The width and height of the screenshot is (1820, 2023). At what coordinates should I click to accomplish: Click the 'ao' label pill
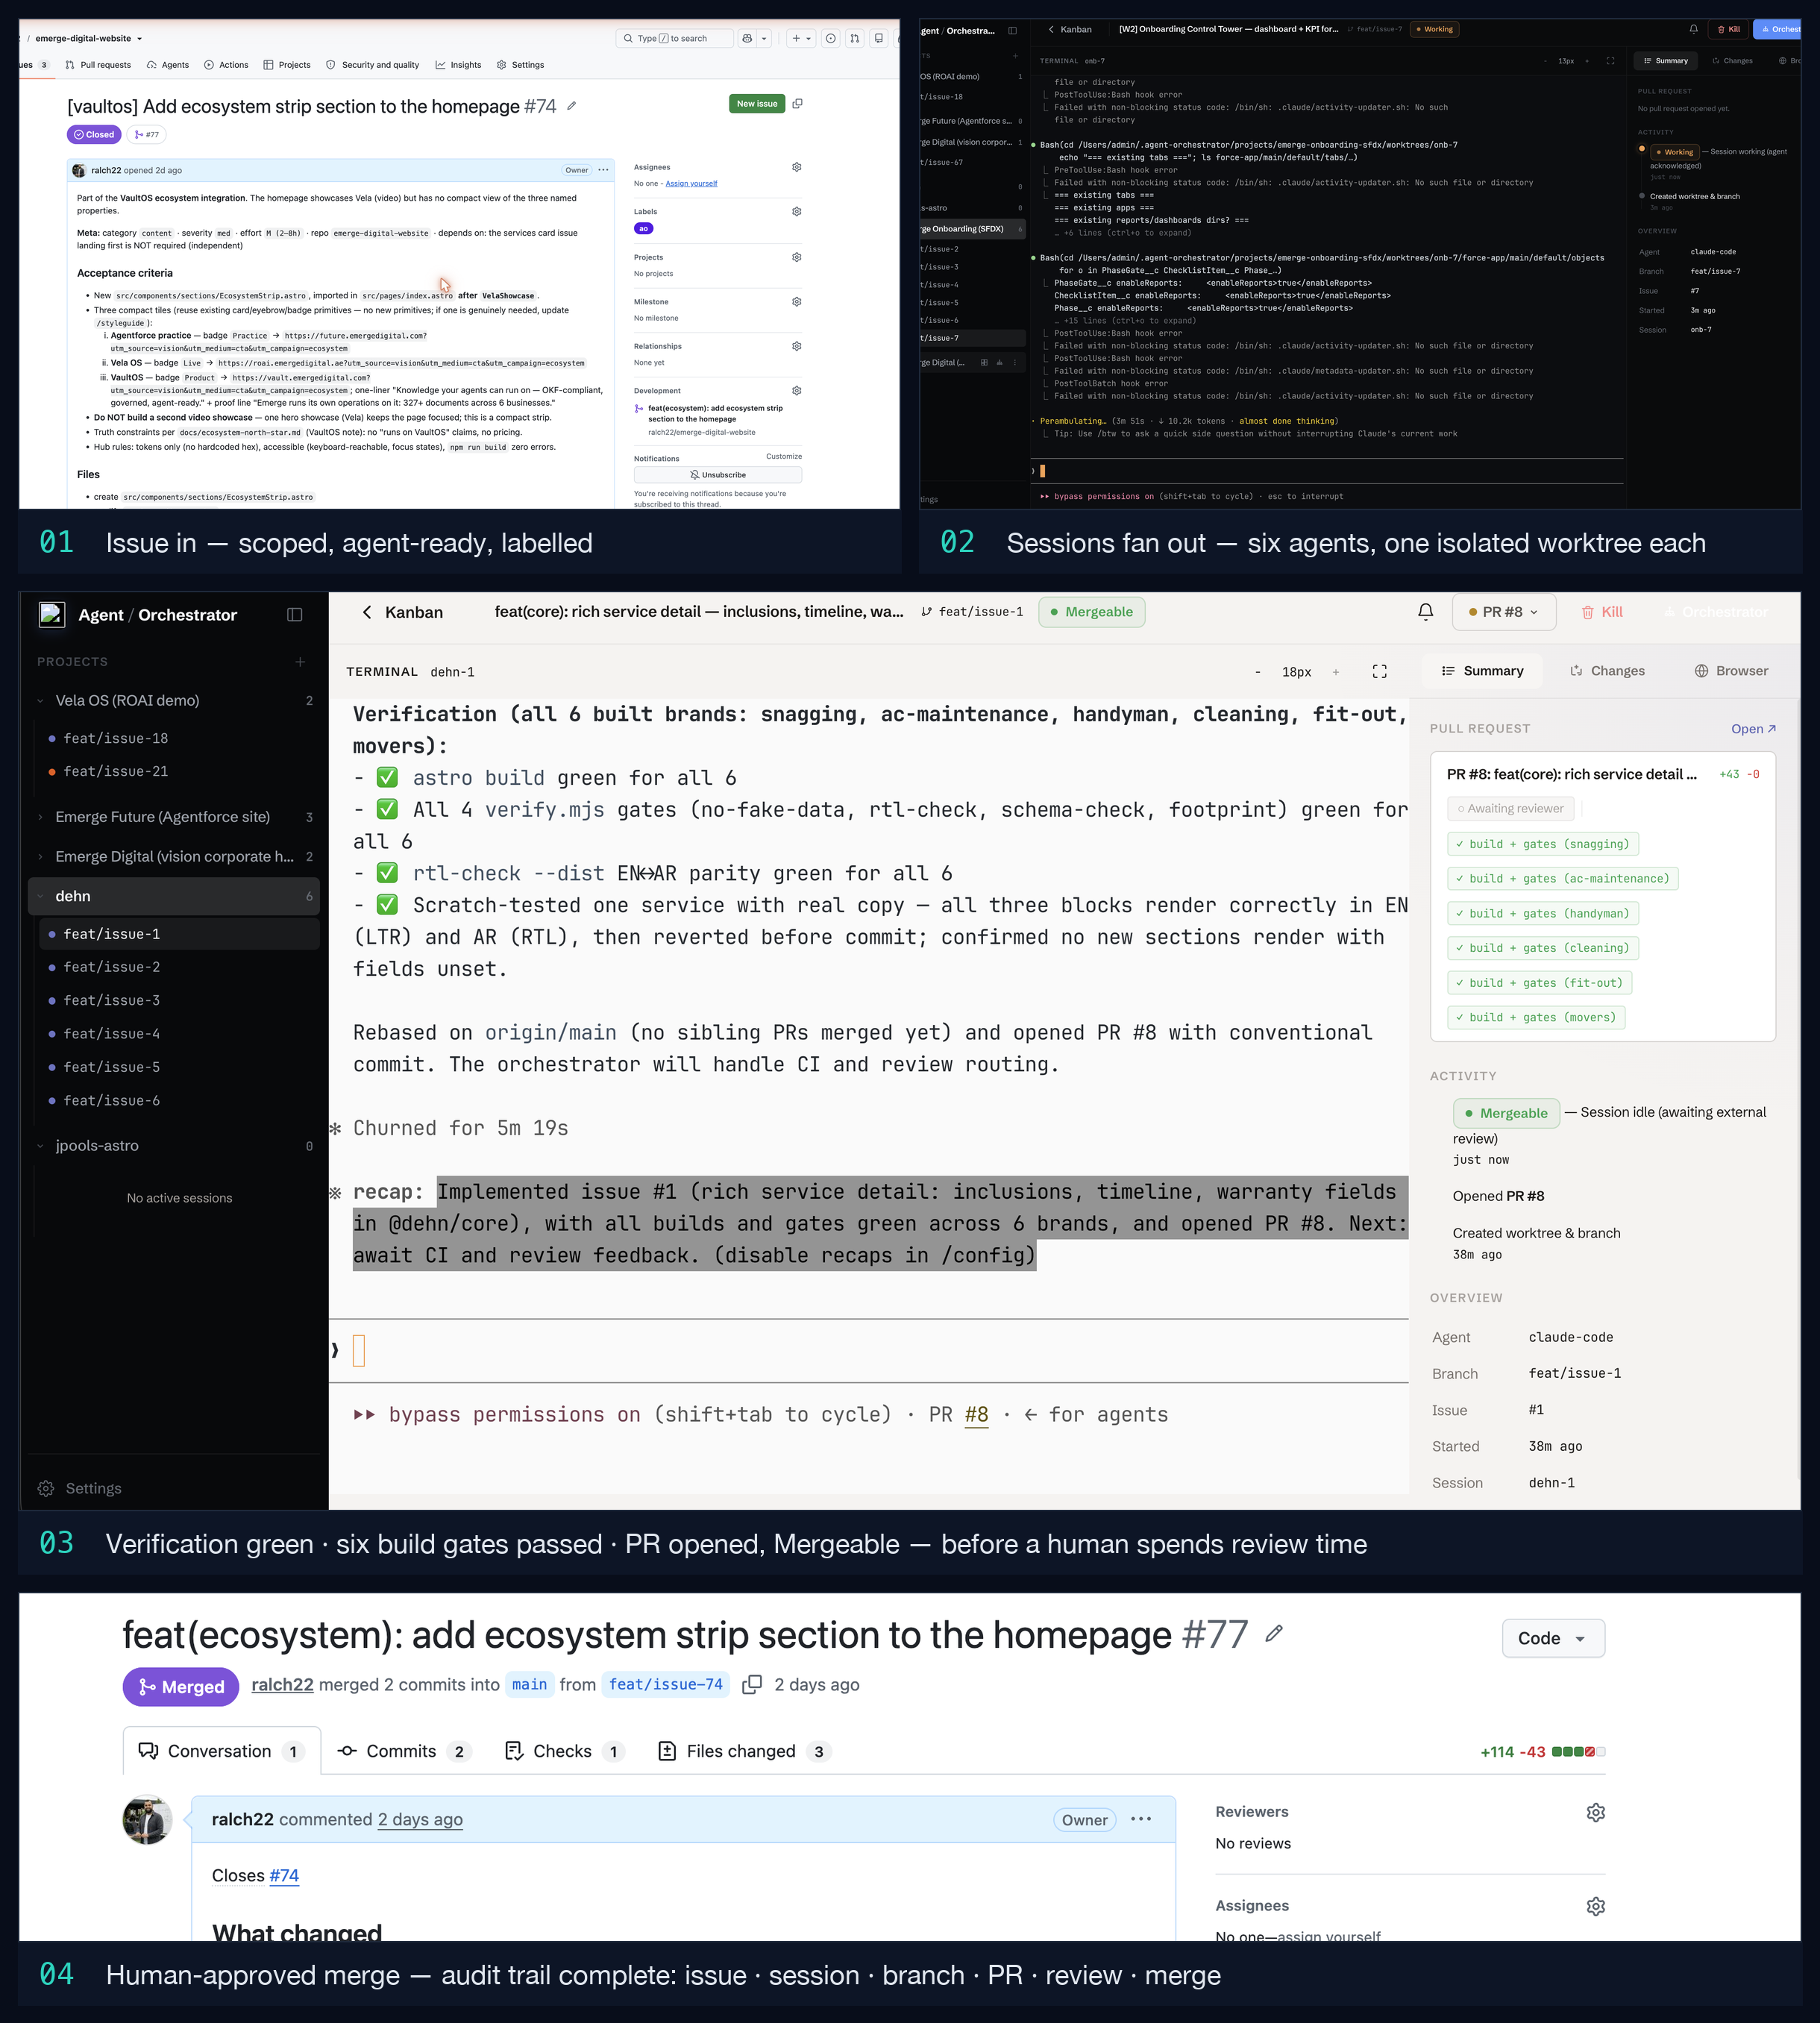click(x=643, y=228)
